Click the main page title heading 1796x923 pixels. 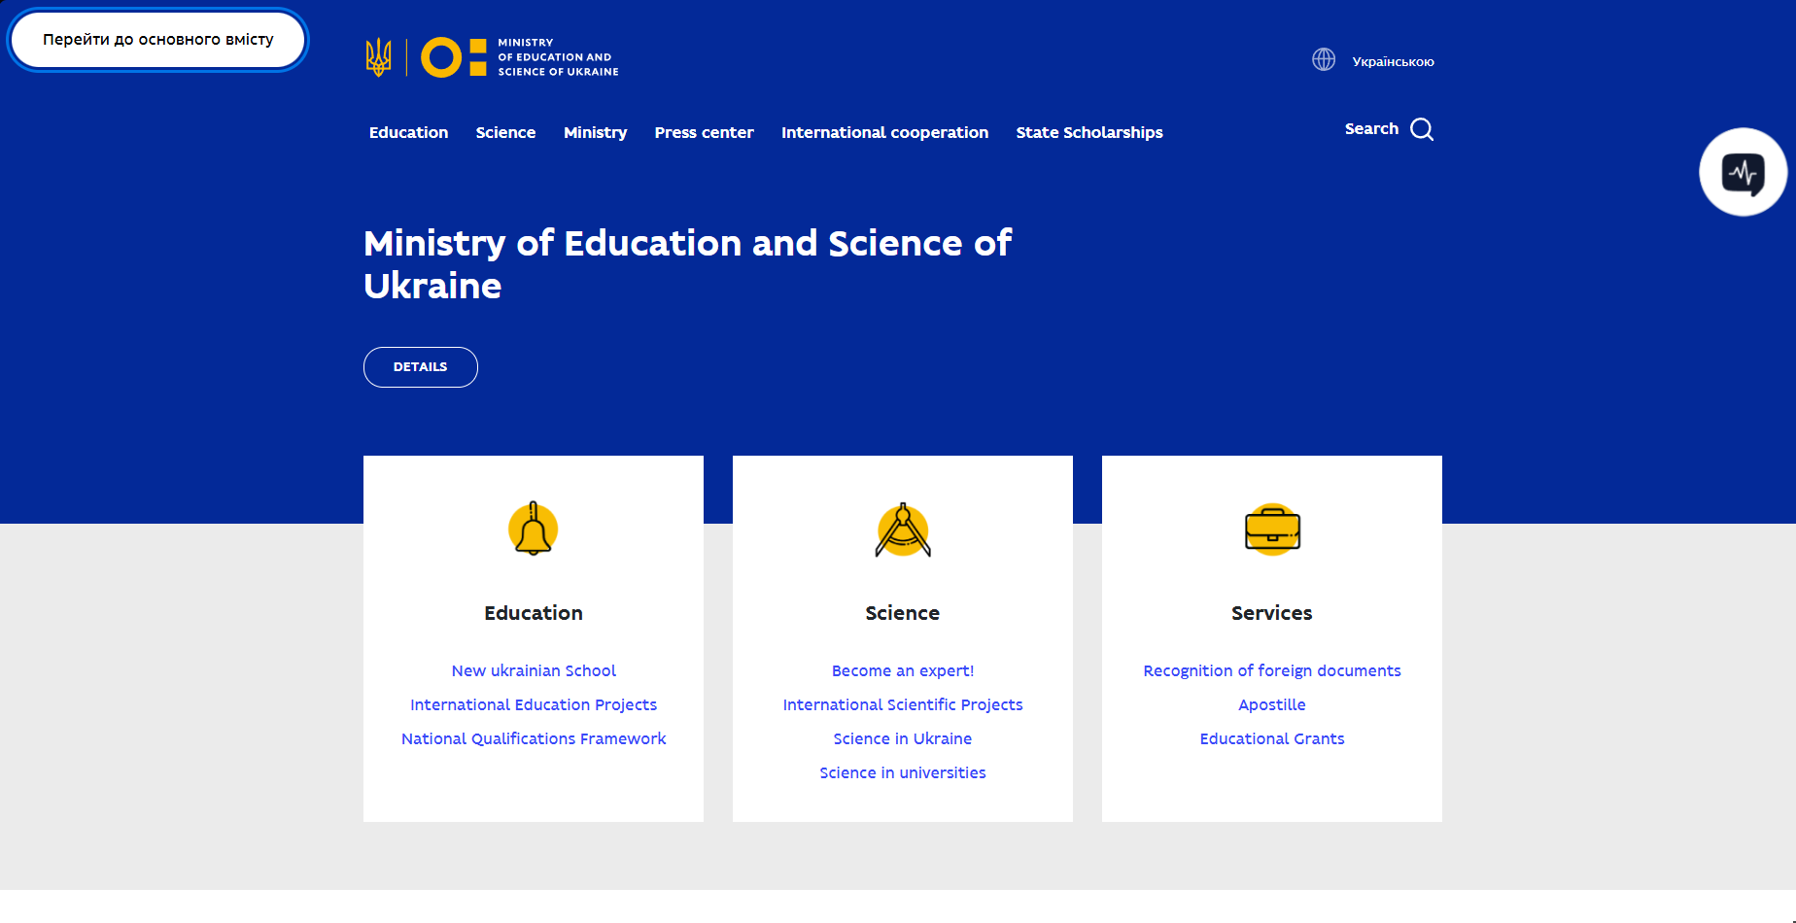pos(687,264)
